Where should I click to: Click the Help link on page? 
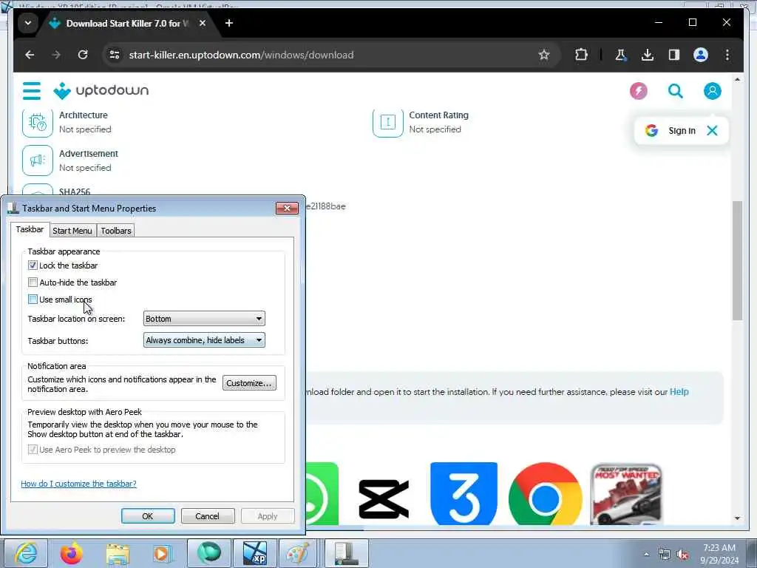click(x=679, y=392)
